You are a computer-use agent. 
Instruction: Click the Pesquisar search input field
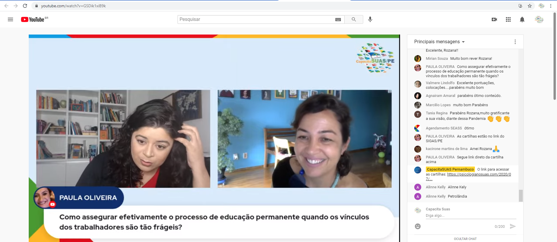pyautogui.click(x=255, y=19)
